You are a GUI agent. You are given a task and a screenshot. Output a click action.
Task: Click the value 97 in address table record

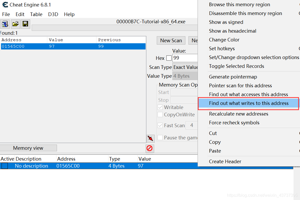click(141, 166)
